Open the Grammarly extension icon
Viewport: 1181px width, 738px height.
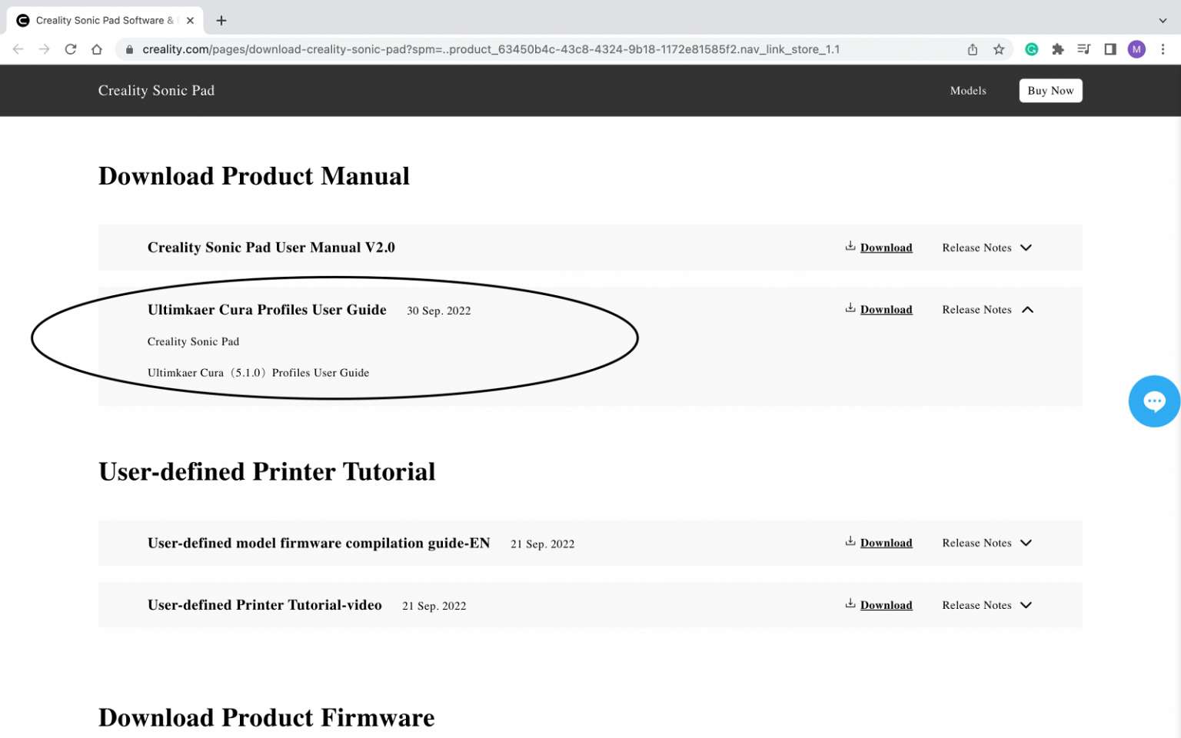(x=1032, y=49)
